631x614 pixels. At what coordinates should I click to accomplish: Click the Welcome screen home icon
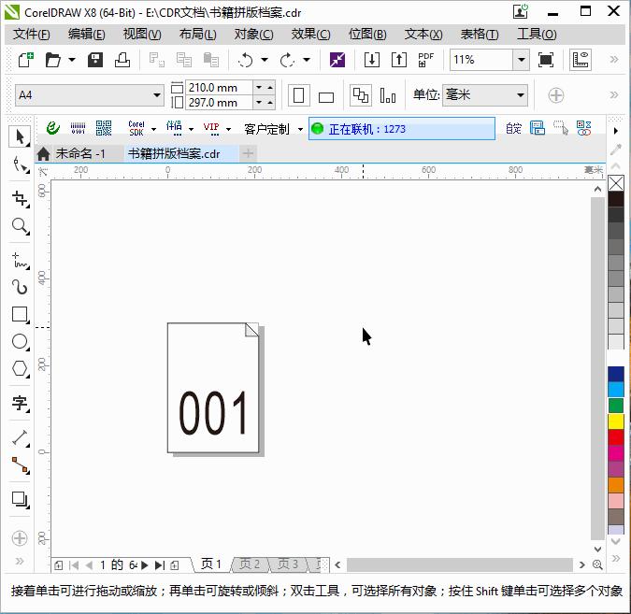43,153
